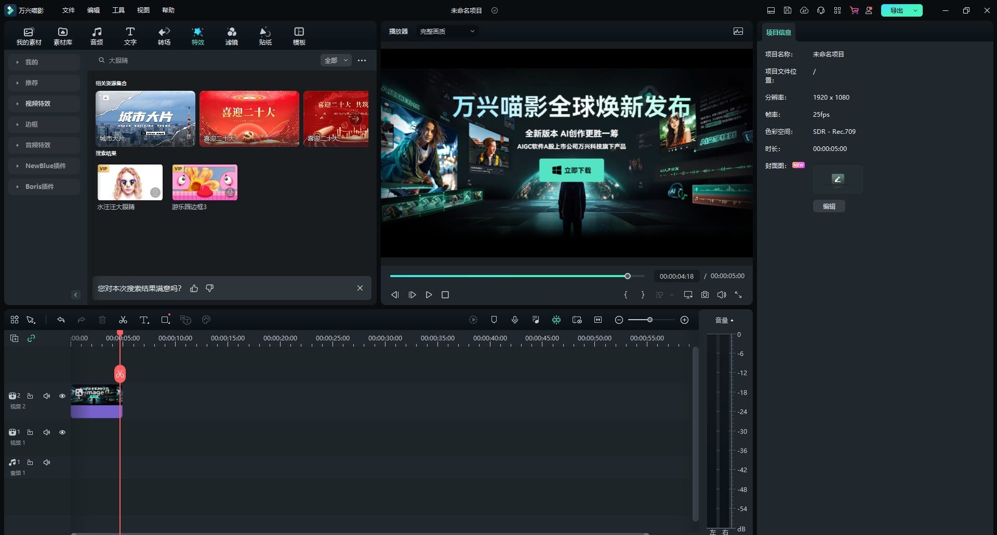Image resolution: width=997 pixels, height=535 pixels.
Task: Open the export options dropdown arrow
Action: 916,10
